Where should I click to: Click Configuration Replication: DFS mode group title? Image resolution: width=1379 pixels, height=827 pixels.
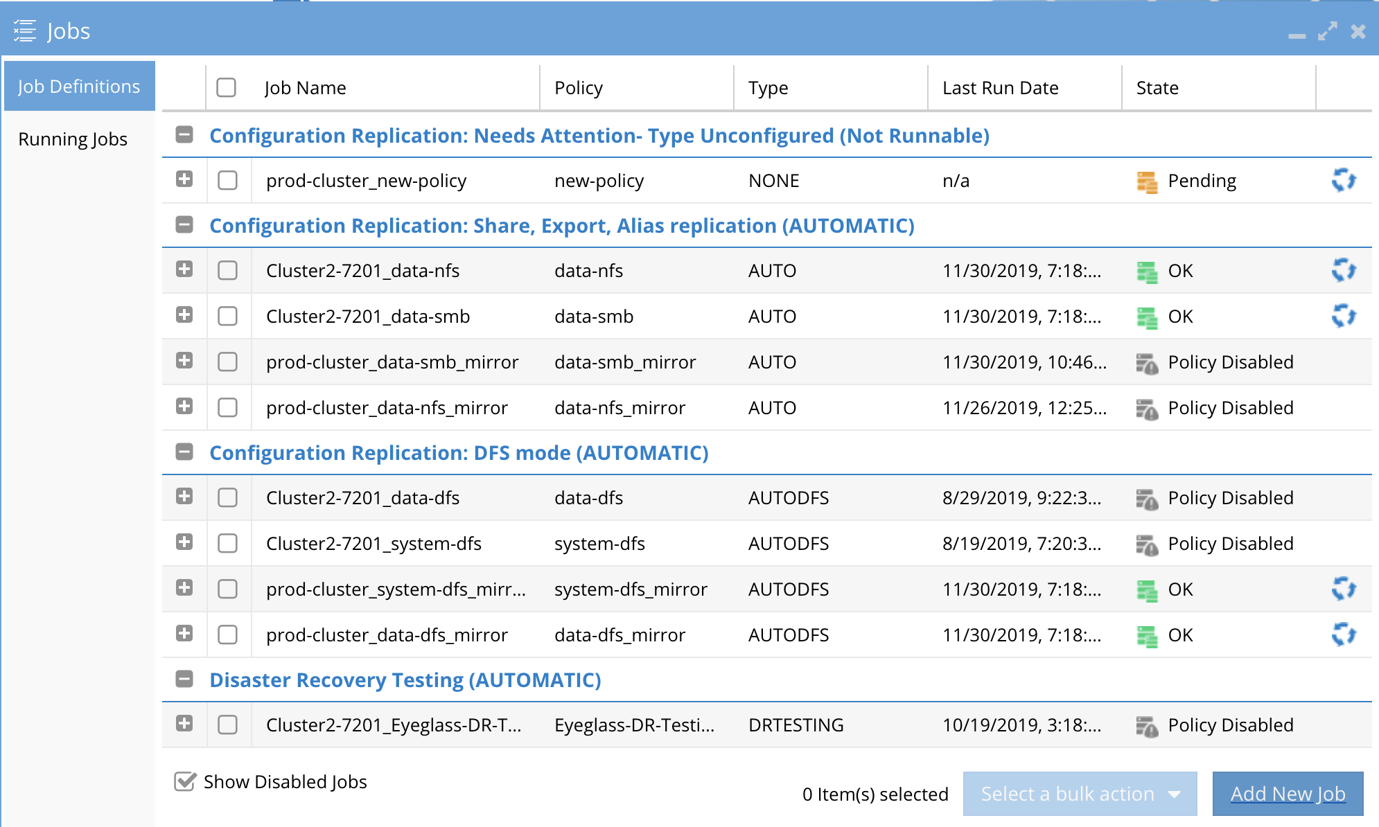(459, 452)
